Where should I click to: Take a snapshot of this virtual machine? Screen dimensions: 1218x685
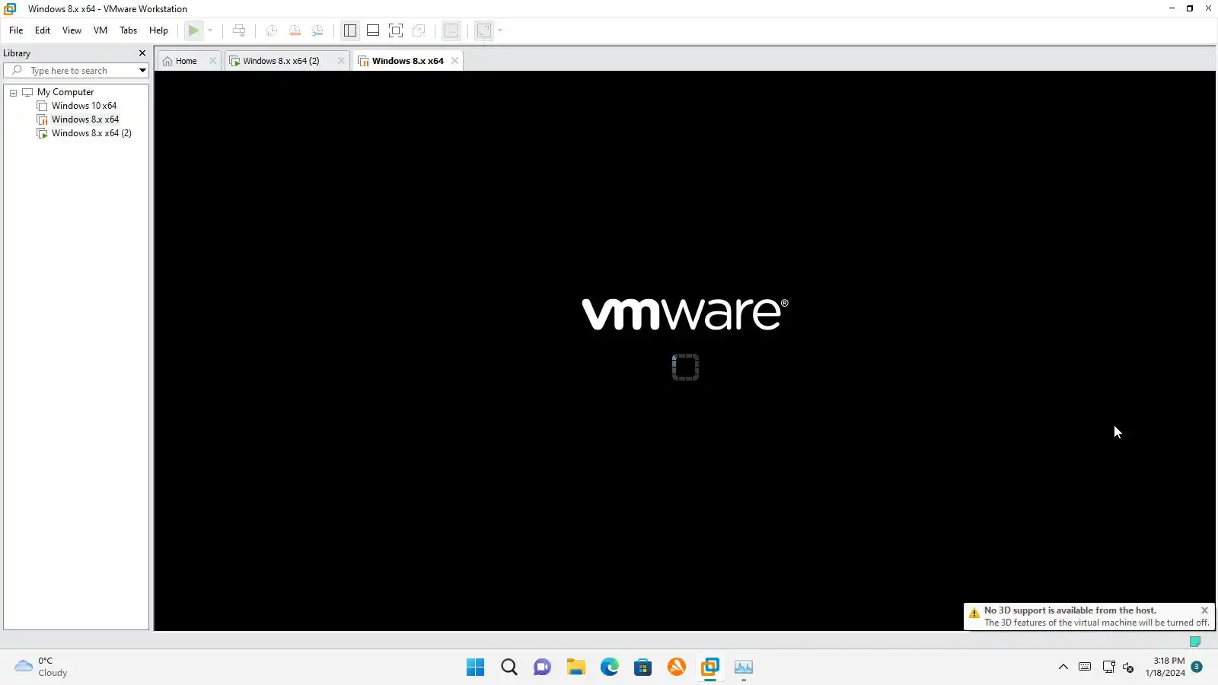(x=271, y=30)
